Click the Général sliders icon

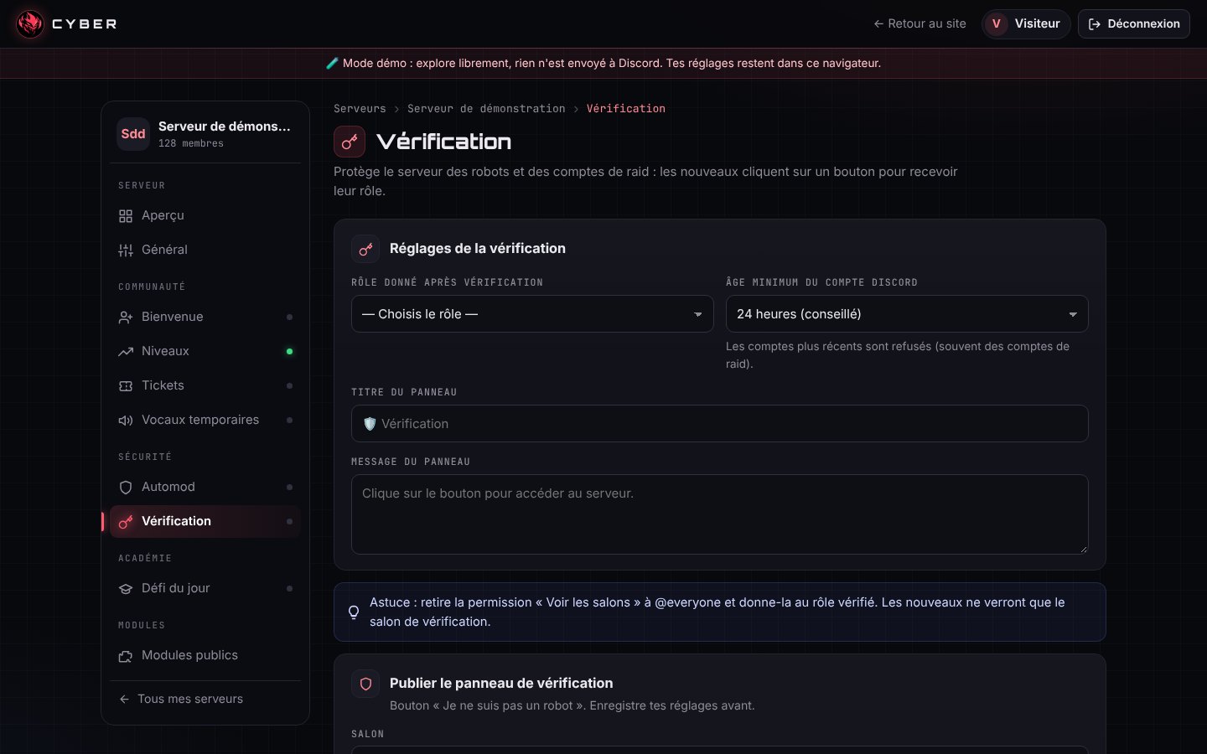point(126,250)
